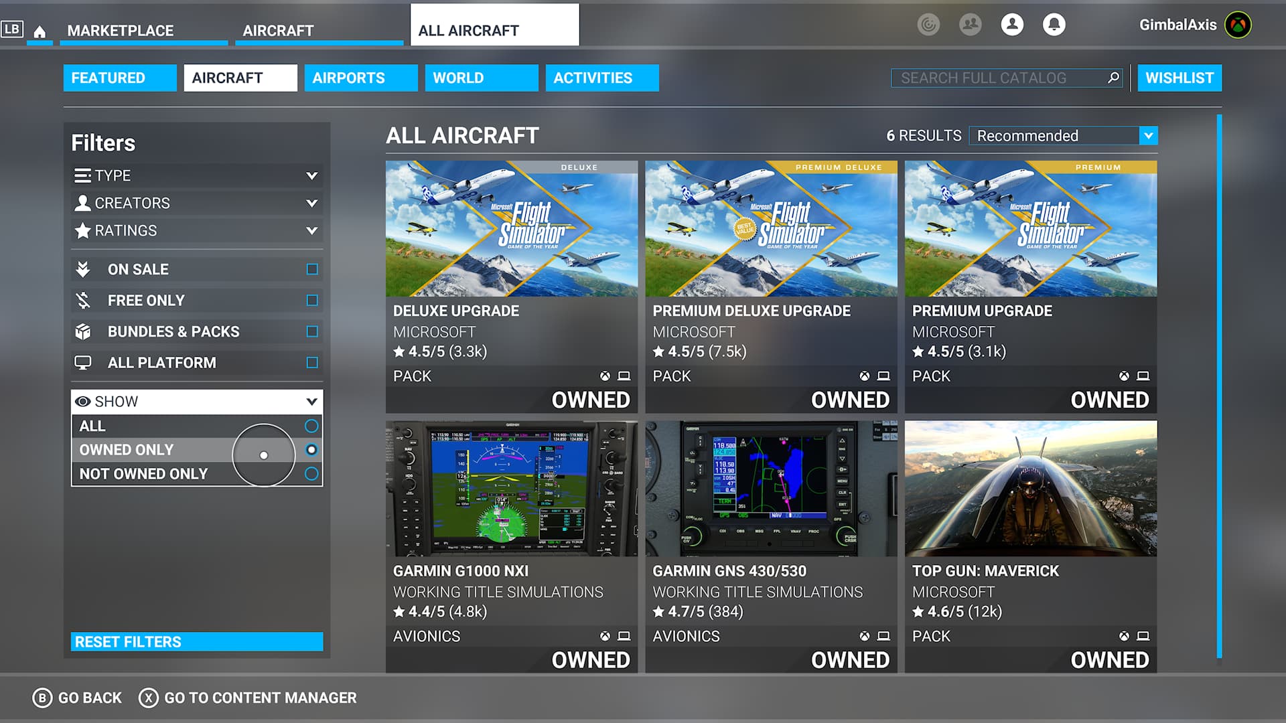Click the search magnifier icon

[1113, 78]
